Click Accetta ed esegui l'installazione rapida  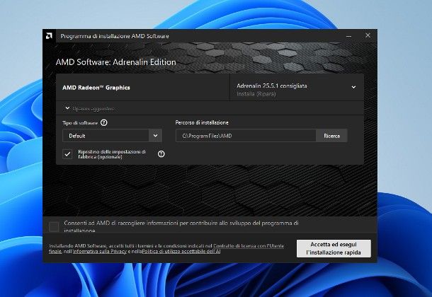333,248
